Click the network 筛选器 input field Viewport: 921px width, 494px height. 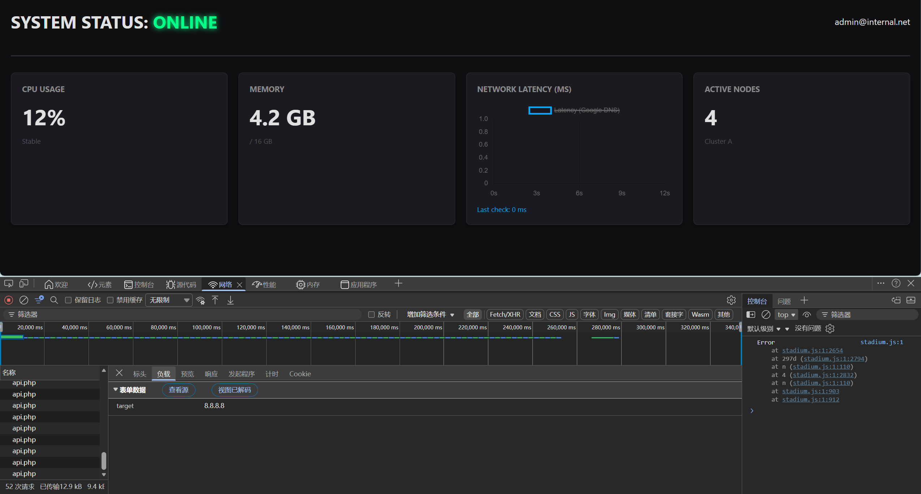pos(182,315)
